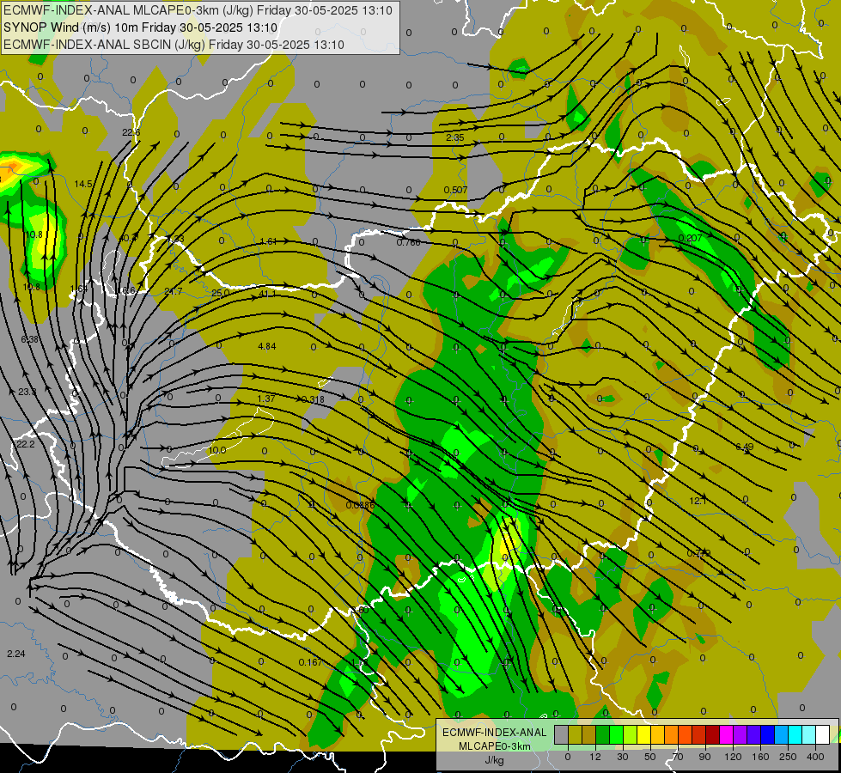Click the dark green legend swatch
This screenshot has width=841, height=773.
tap(603, 735)
